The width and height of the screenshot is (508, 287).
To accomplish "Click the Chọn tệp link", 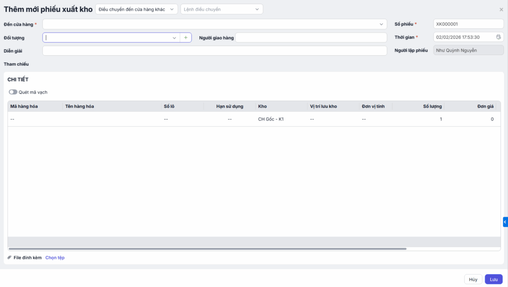I will 55,258.
